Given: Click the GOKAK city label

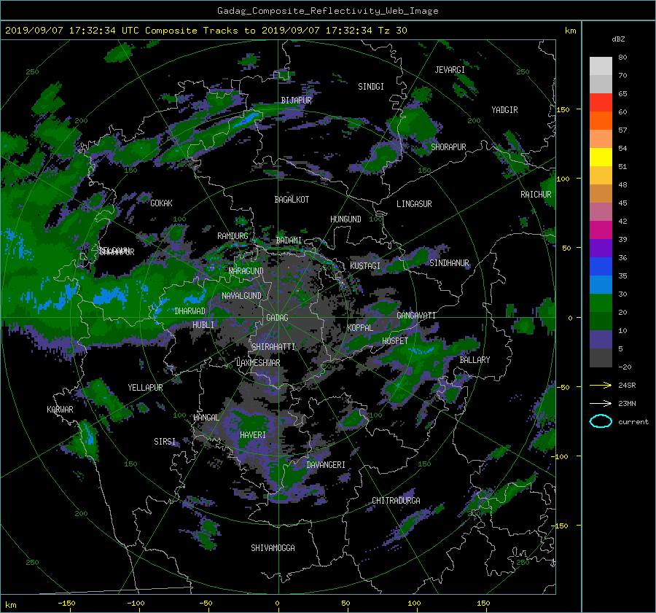Looking at the screenshot, I should pos(162,203).
